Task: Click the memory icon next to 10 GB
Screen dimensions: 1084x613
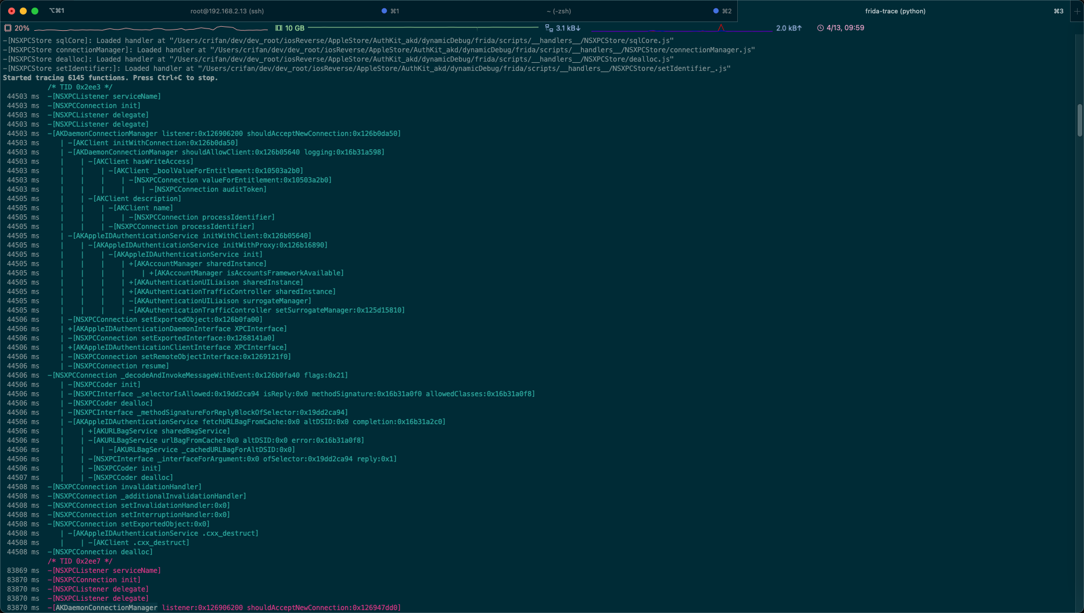Action: tap(279, 28)
